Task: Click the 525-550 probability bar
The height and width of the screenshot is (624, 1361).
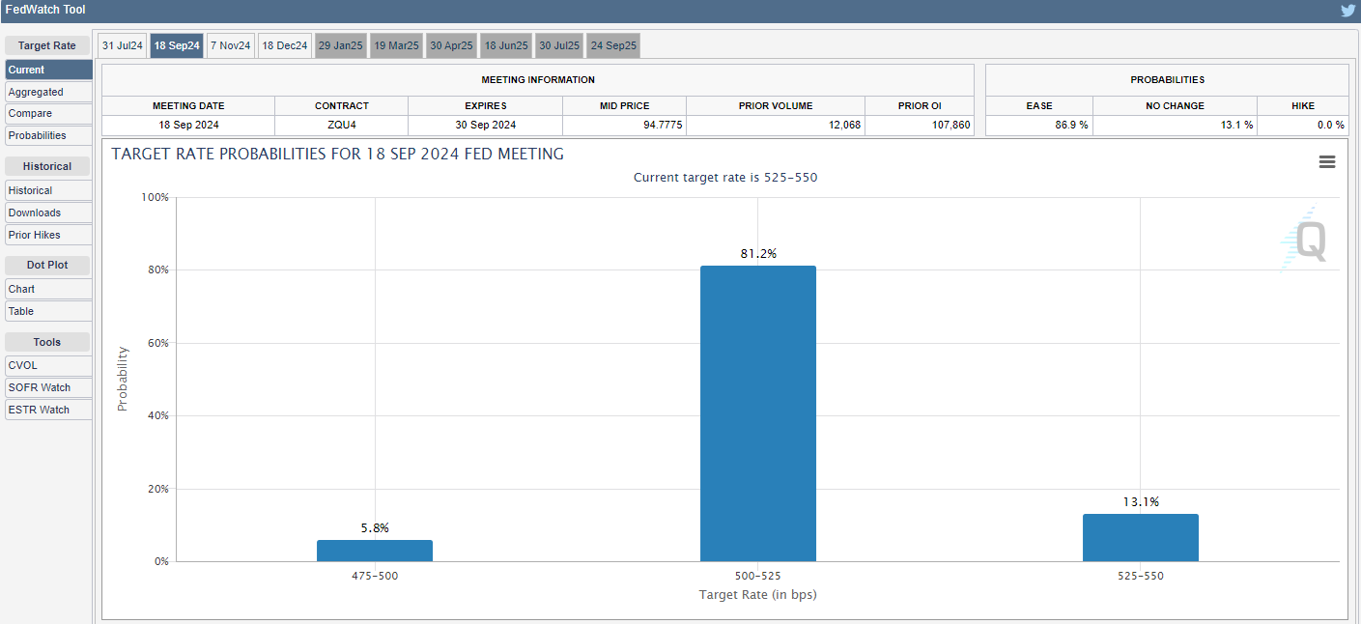Action: (x=1141, y=537)
